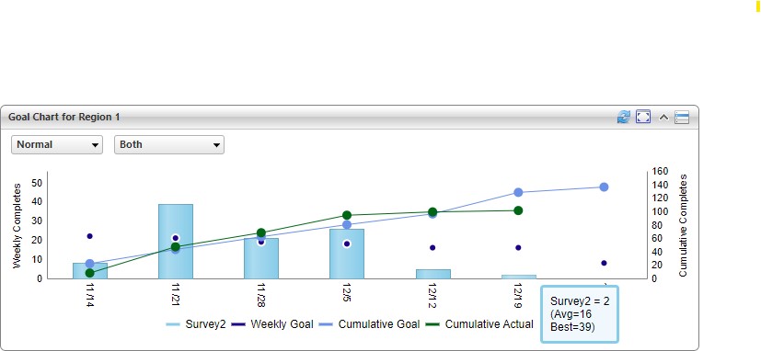761x351 pixels.
Task: Open the panel options list icon
Action: tap(682, 118)
